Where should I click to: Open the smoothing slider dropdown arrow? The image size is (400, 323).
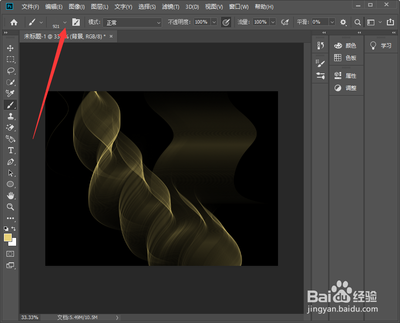point(332,22)
